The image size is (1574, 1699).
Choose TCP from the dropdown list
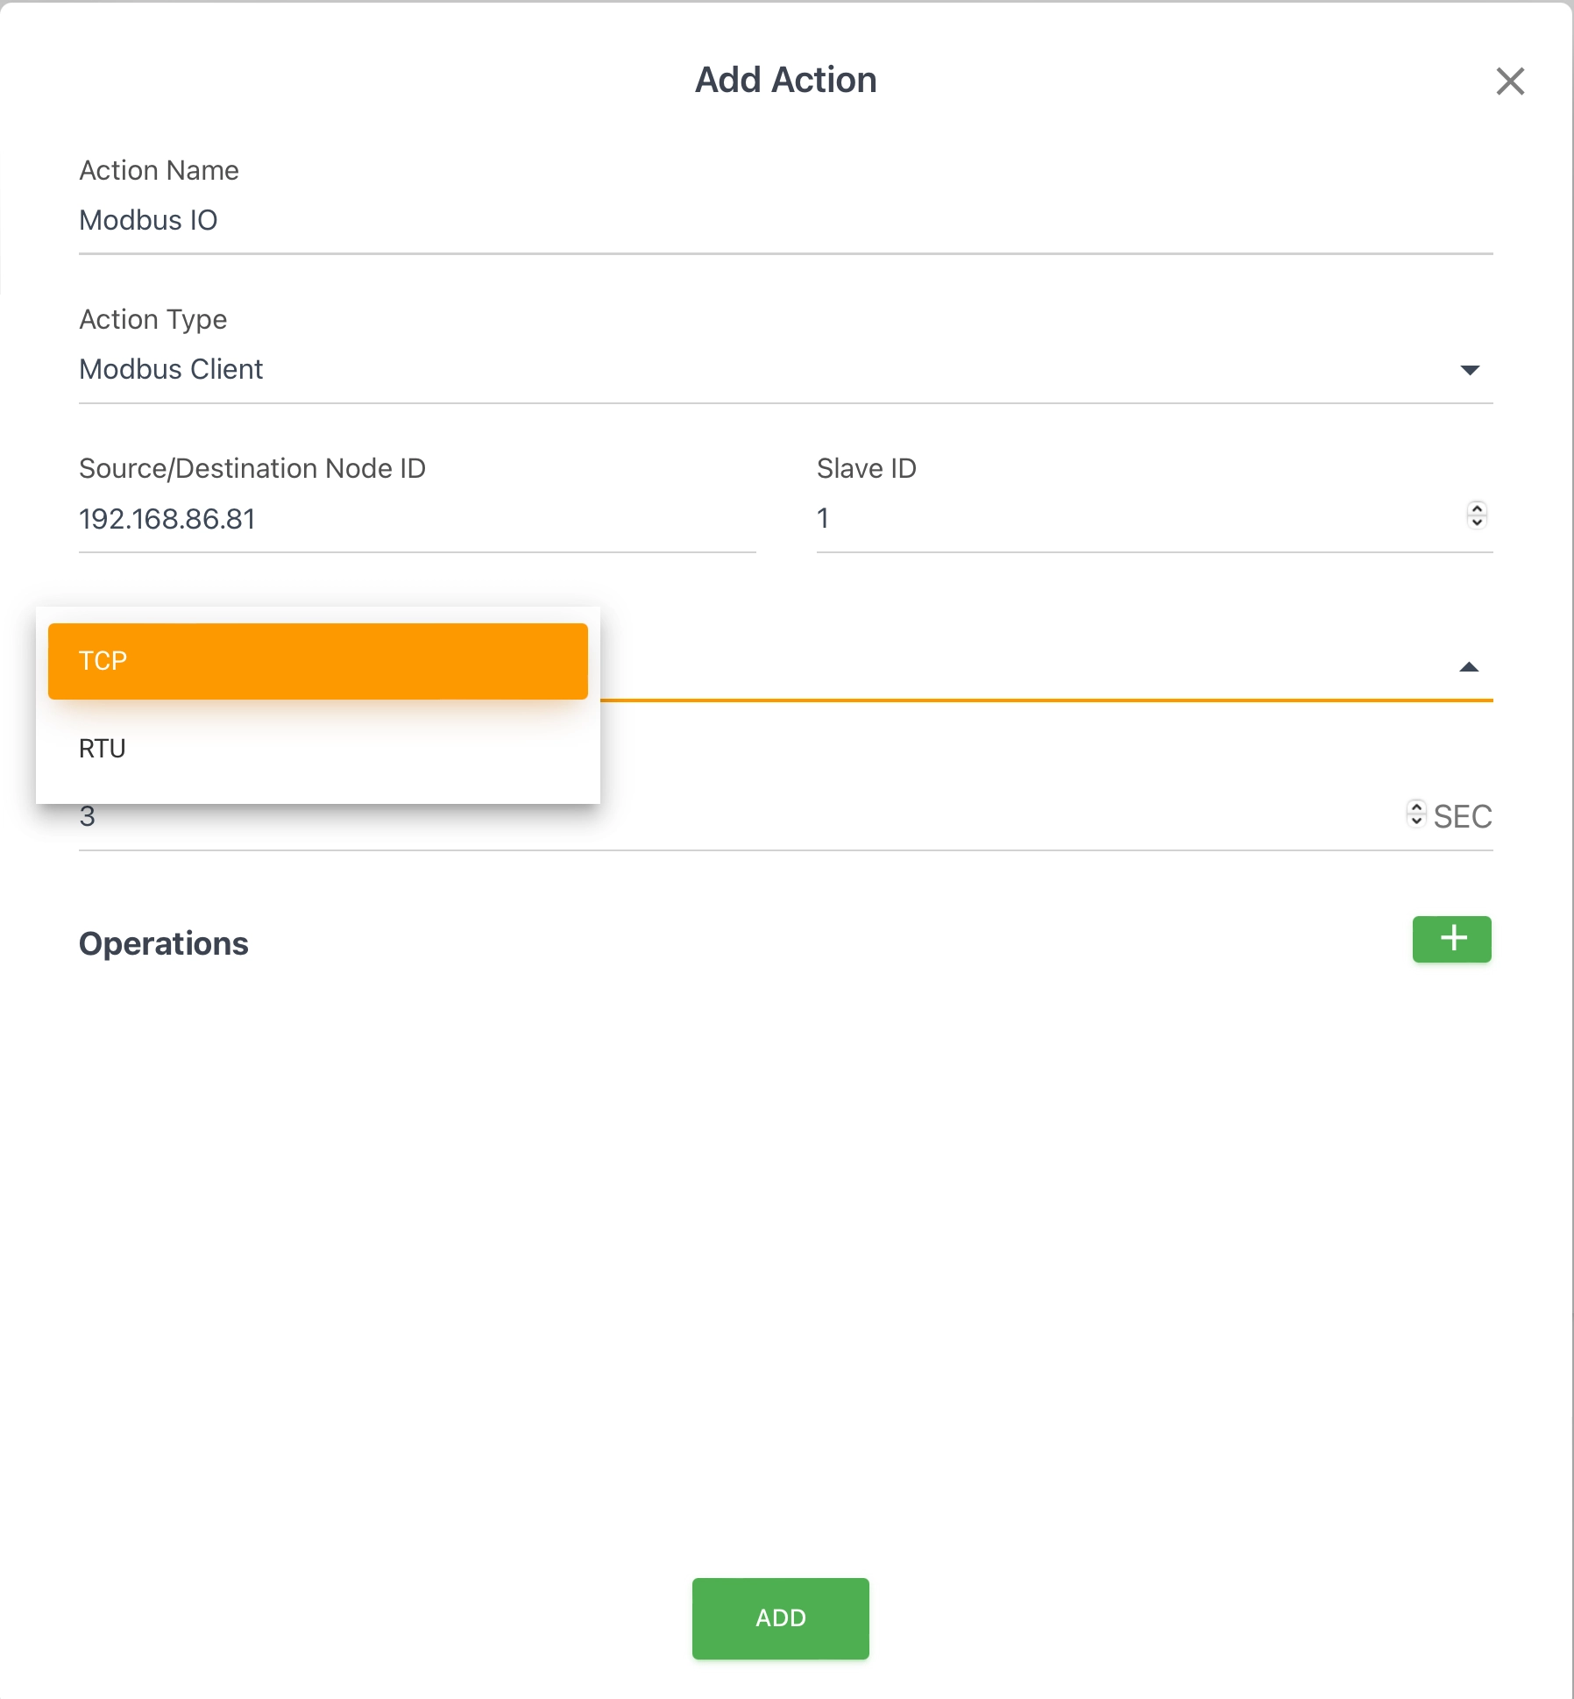point(317,661)
